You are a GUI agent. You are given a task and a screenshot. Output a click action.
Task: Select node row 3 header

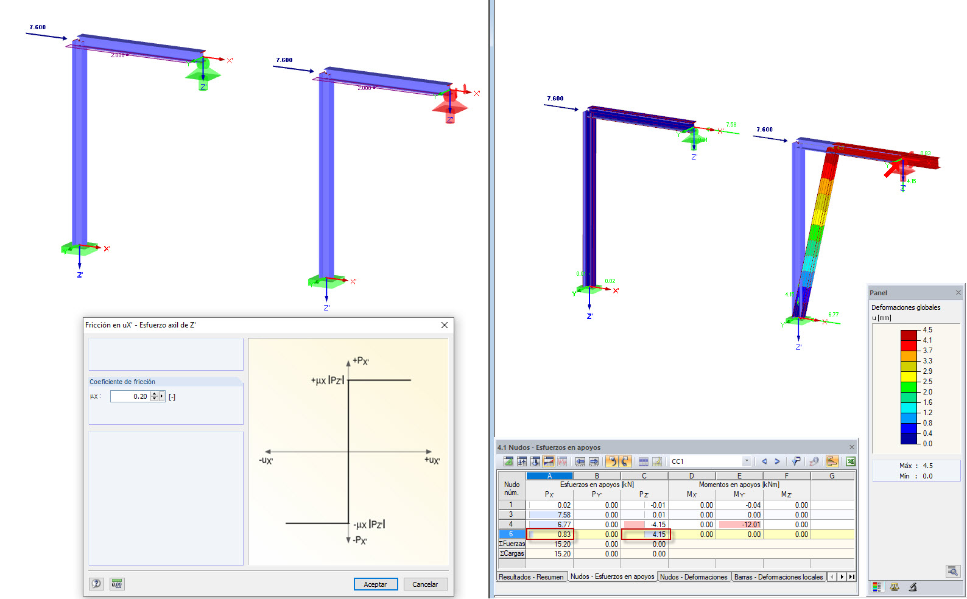[x=512, y=515]
